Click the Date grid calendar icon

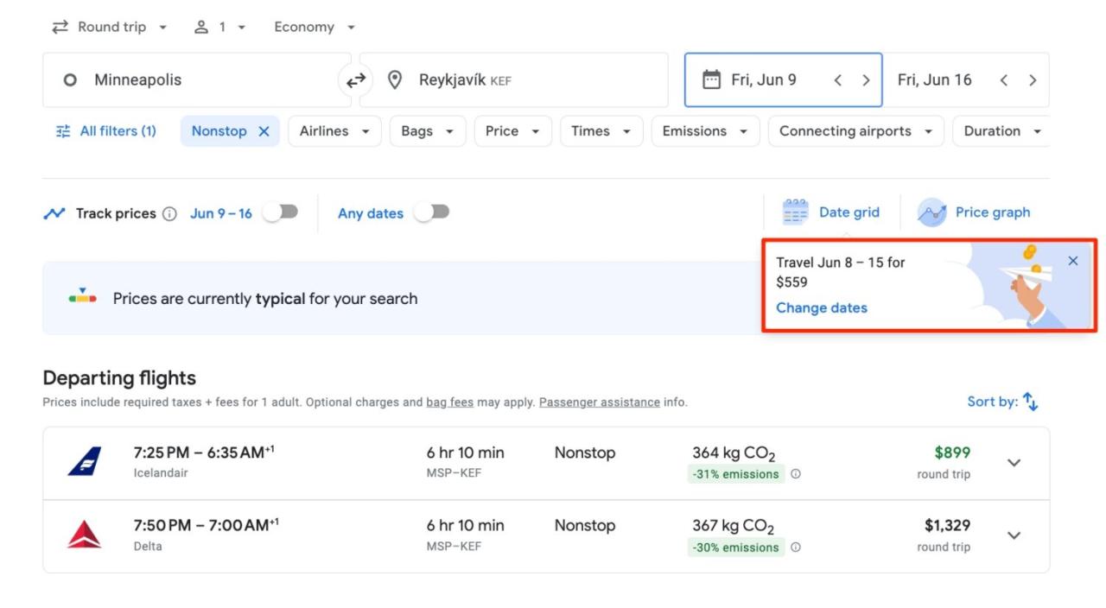pyautogui.click(x=794, y=212)
